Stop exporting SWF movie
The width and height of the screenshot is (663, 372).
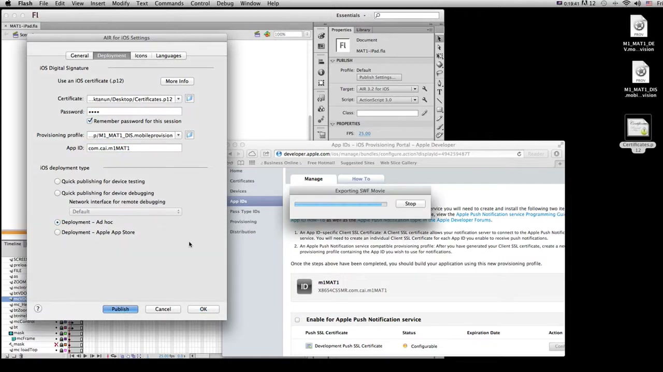[x=410, y=204]
